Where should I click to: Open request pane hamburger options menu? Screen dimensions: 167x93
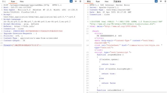pos(80,1)
